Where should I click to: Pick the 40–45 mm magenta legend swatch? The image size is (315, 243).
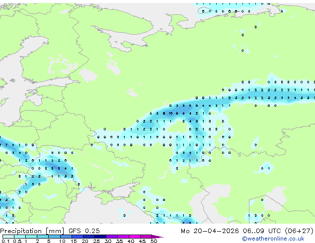point(135,237)
